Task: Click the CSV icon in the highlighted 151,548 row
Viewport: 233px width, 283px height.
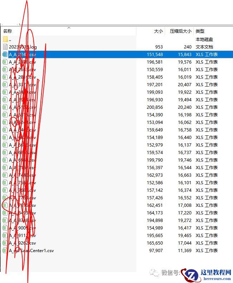Action: pos(5,54)
